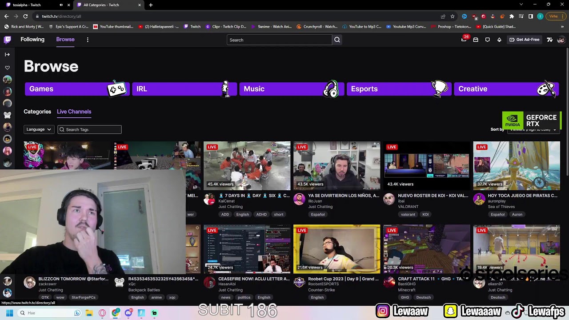Viewport: 569px width, 320px height.
Task: Open the media control playlist icon
Action: (x=521, y=16)
